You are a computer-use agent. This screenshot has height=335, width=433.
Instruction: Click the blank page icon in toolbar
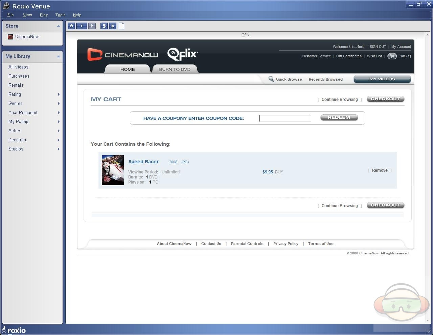point(121,26)
